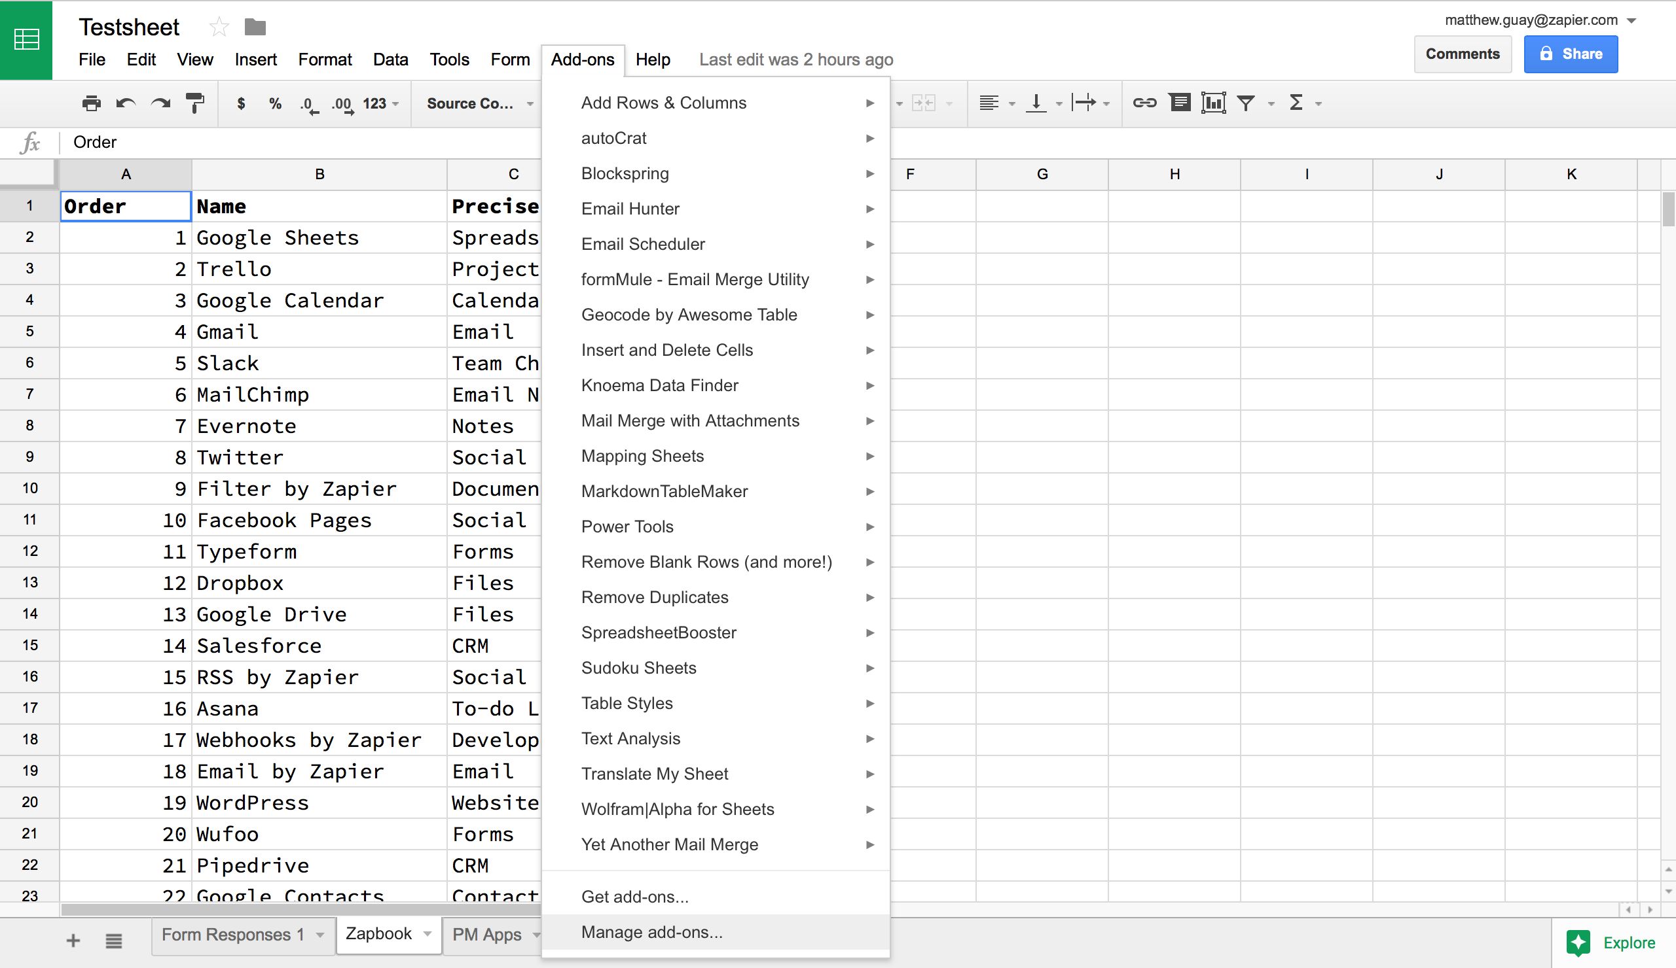The image size is (1676, 968).
Task: Click the Comments button
Action: click(1462, 54)
